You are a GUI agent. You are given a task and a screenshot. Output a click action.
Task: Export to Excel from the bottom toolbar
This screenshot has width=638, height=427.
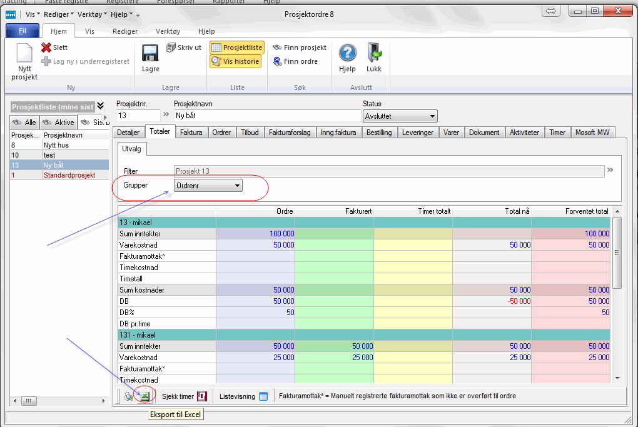pyautogui.click(x=144, y=396)
